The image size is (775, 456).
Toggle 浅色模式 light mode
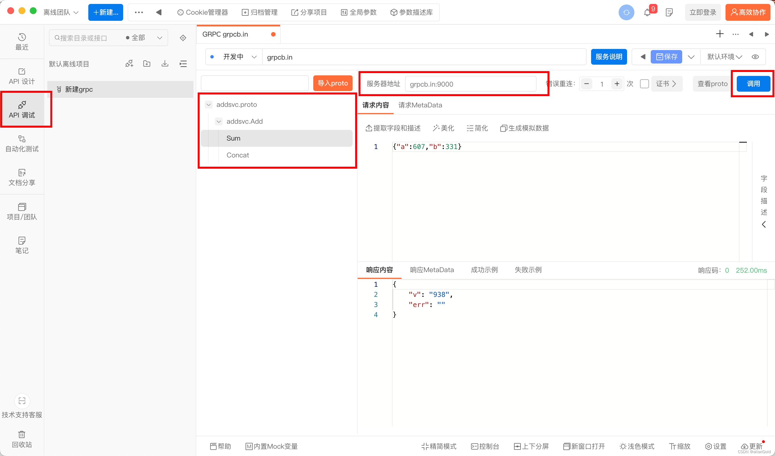click(x=637, y=446)
